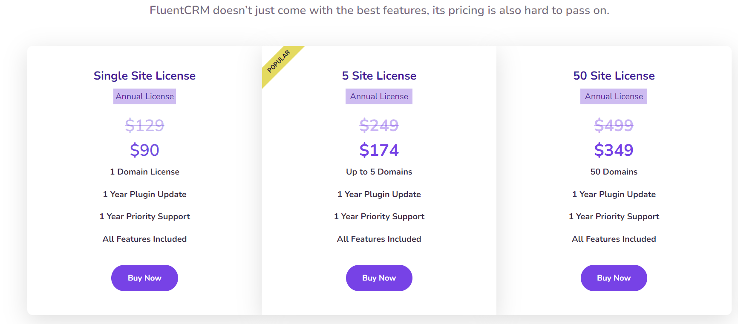Hit Buy Now for the 50 Site License
Viewport: 738px width, 324px height.
614,278
